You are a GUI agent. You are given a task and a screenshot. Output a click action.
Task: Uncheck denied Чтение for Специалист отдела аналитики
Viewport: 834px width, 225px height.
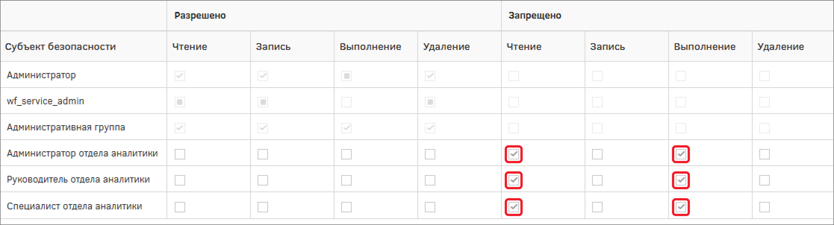coord(514,207)
